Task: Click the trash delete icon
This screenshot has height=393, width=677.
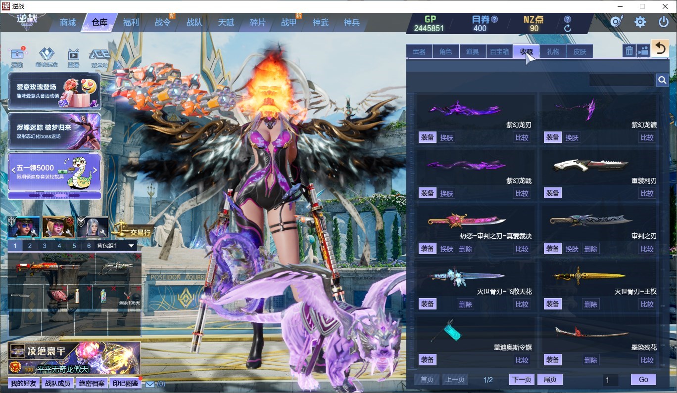Action: point(629,50)
